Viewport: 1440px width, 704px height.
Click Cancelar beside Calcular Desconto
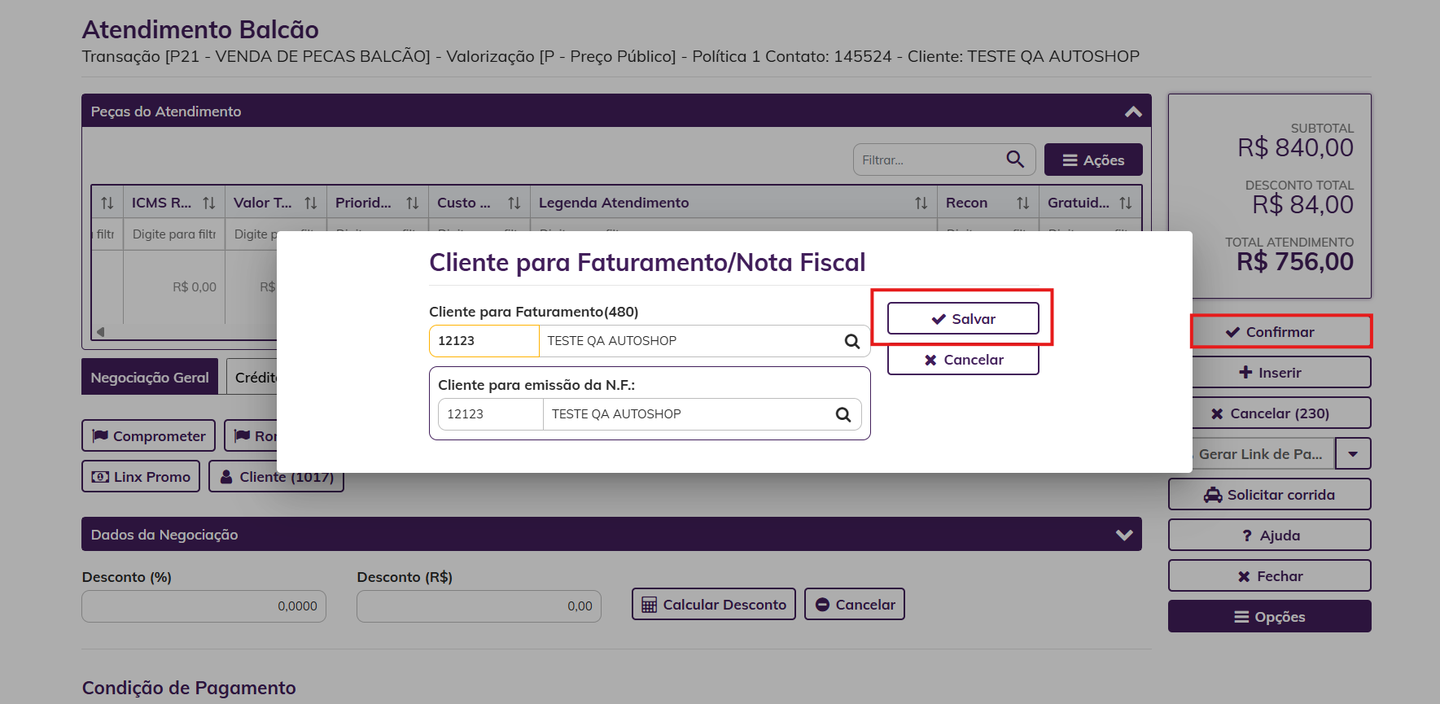point(855,604)
